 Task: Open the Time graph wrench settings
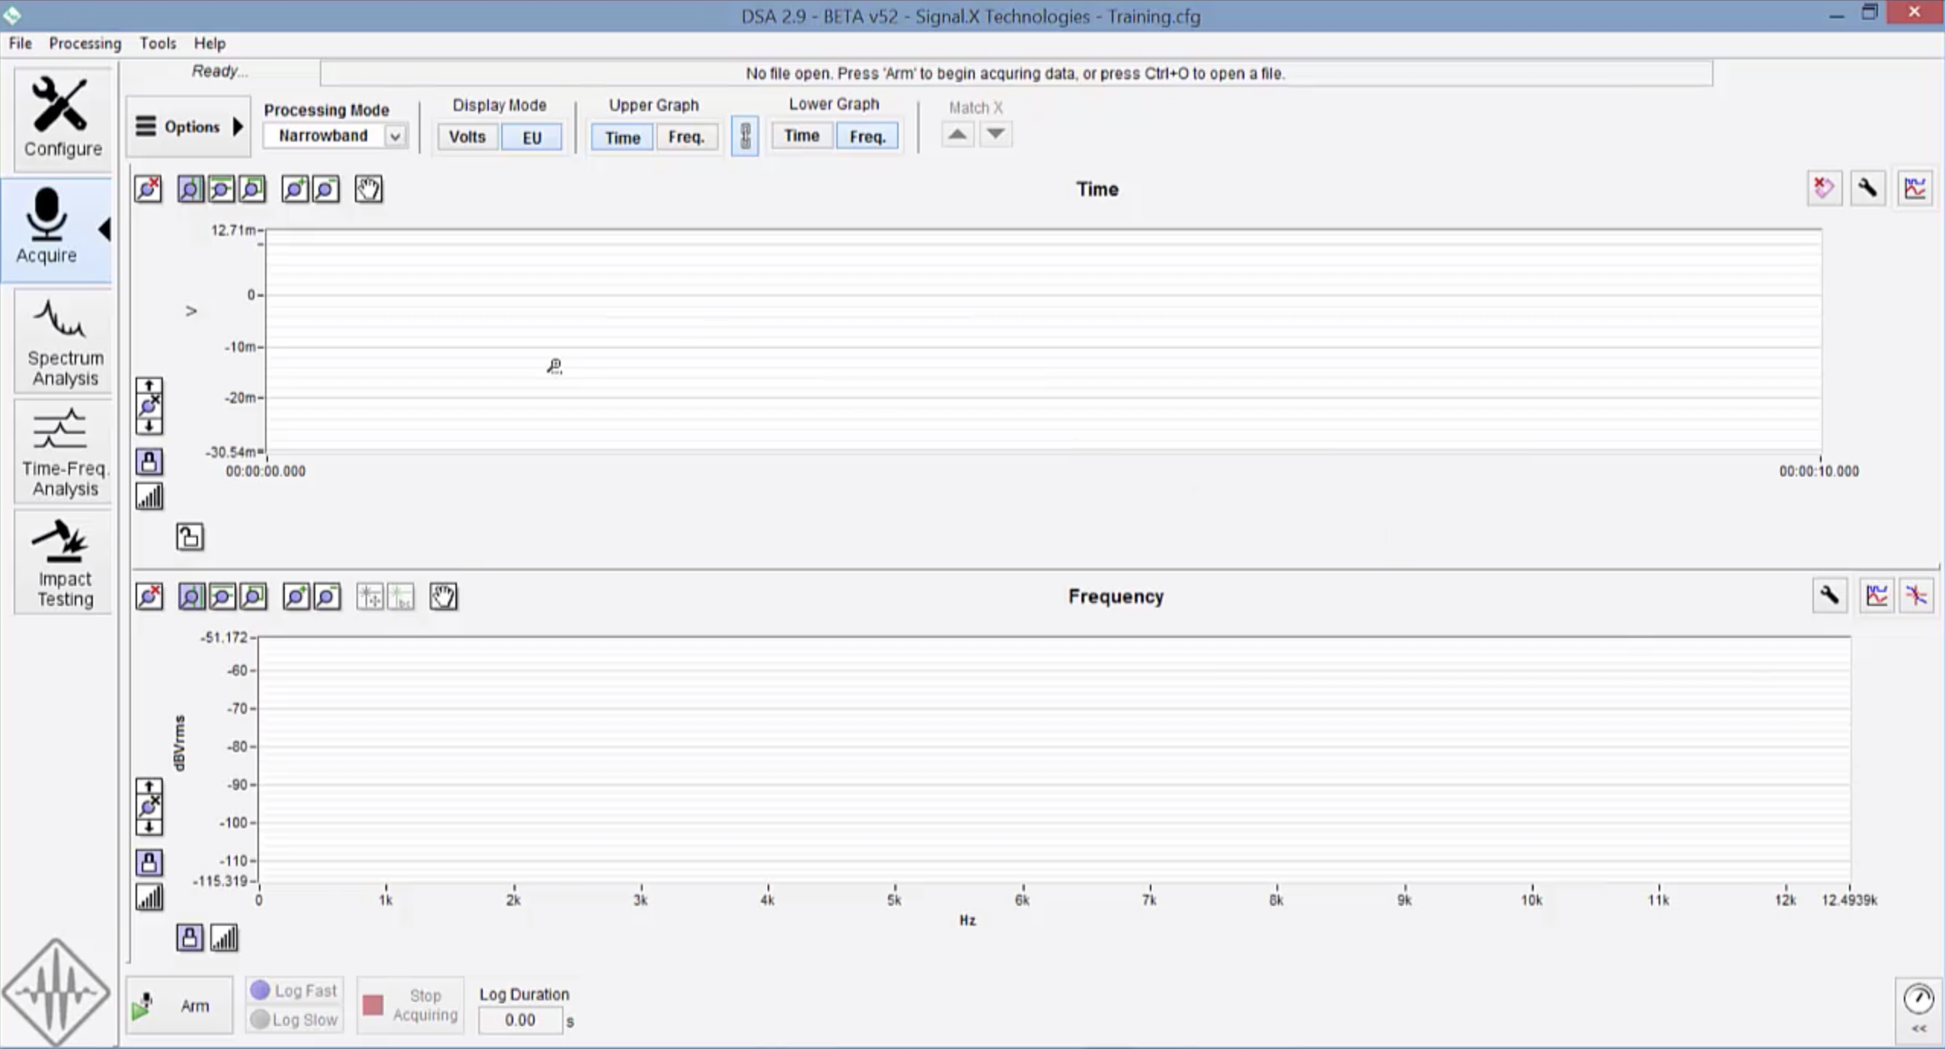click(1867, 188)
